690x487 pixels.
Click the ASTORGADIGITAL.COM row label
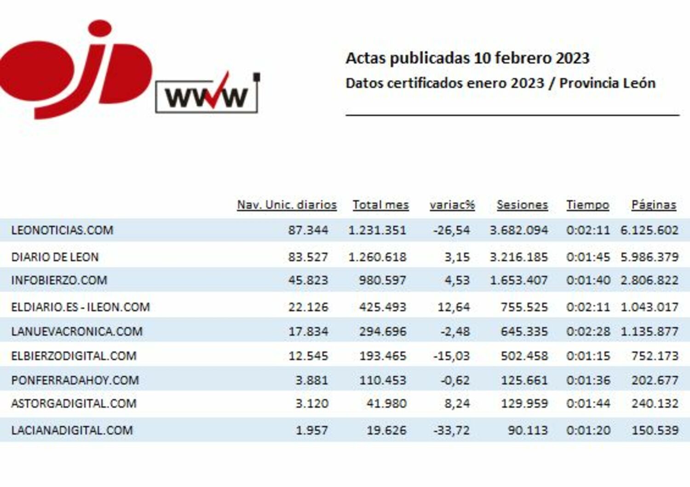pos(74,403)
